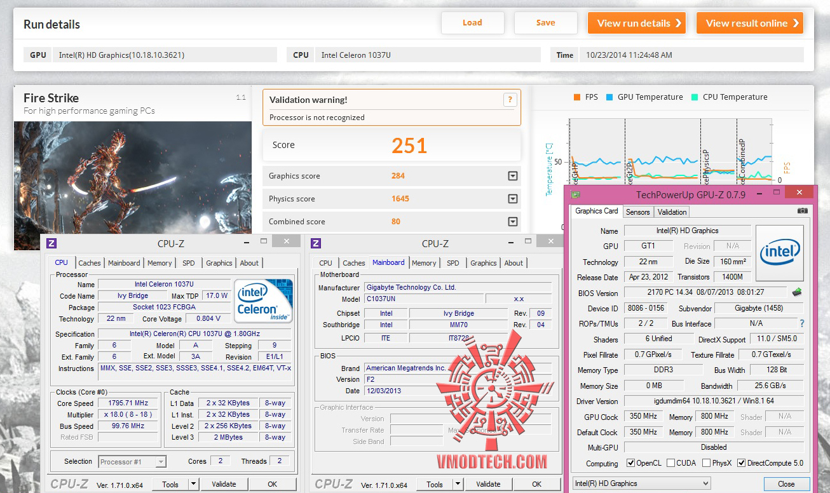The width and height of the screenshot is (830, 493).
Task: Check the CUDA checkbox in GPU-Z
Action: 670,463
